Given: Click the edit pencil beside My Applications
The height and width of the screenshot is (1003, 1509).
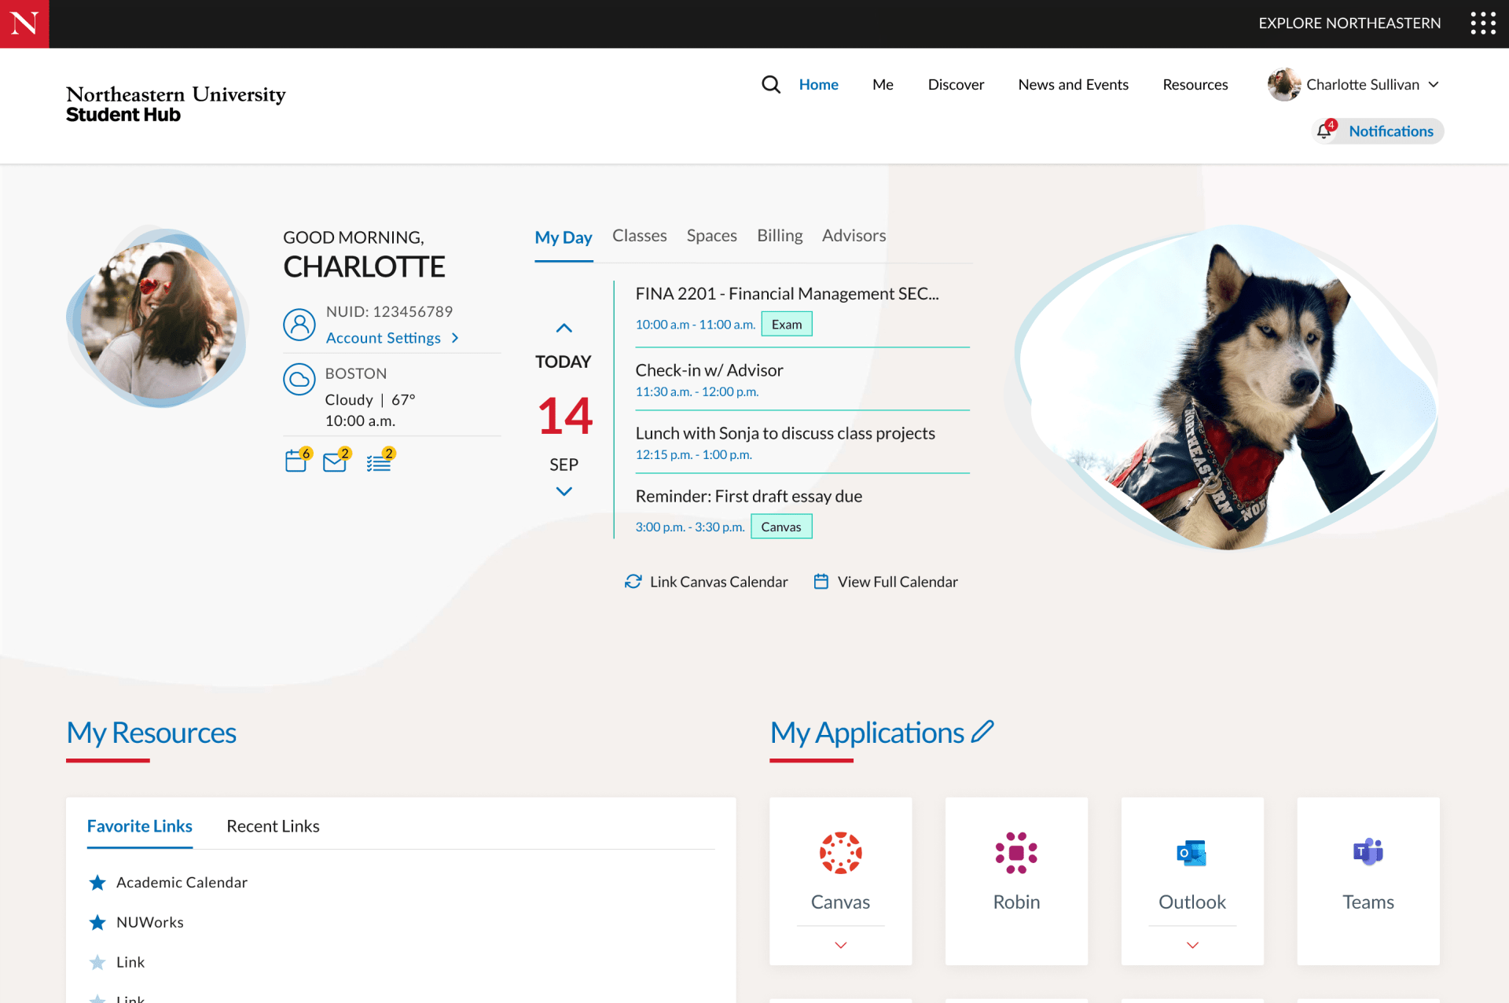Looking at the screenshot, I should click(x=982, y=732).
